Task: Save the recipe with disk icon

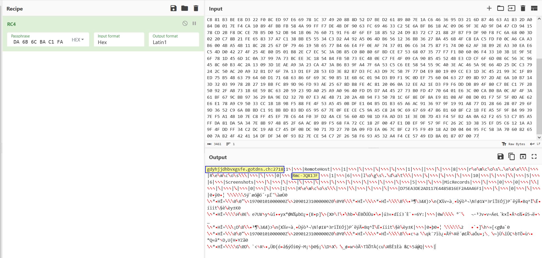Action: coord(173,8)
